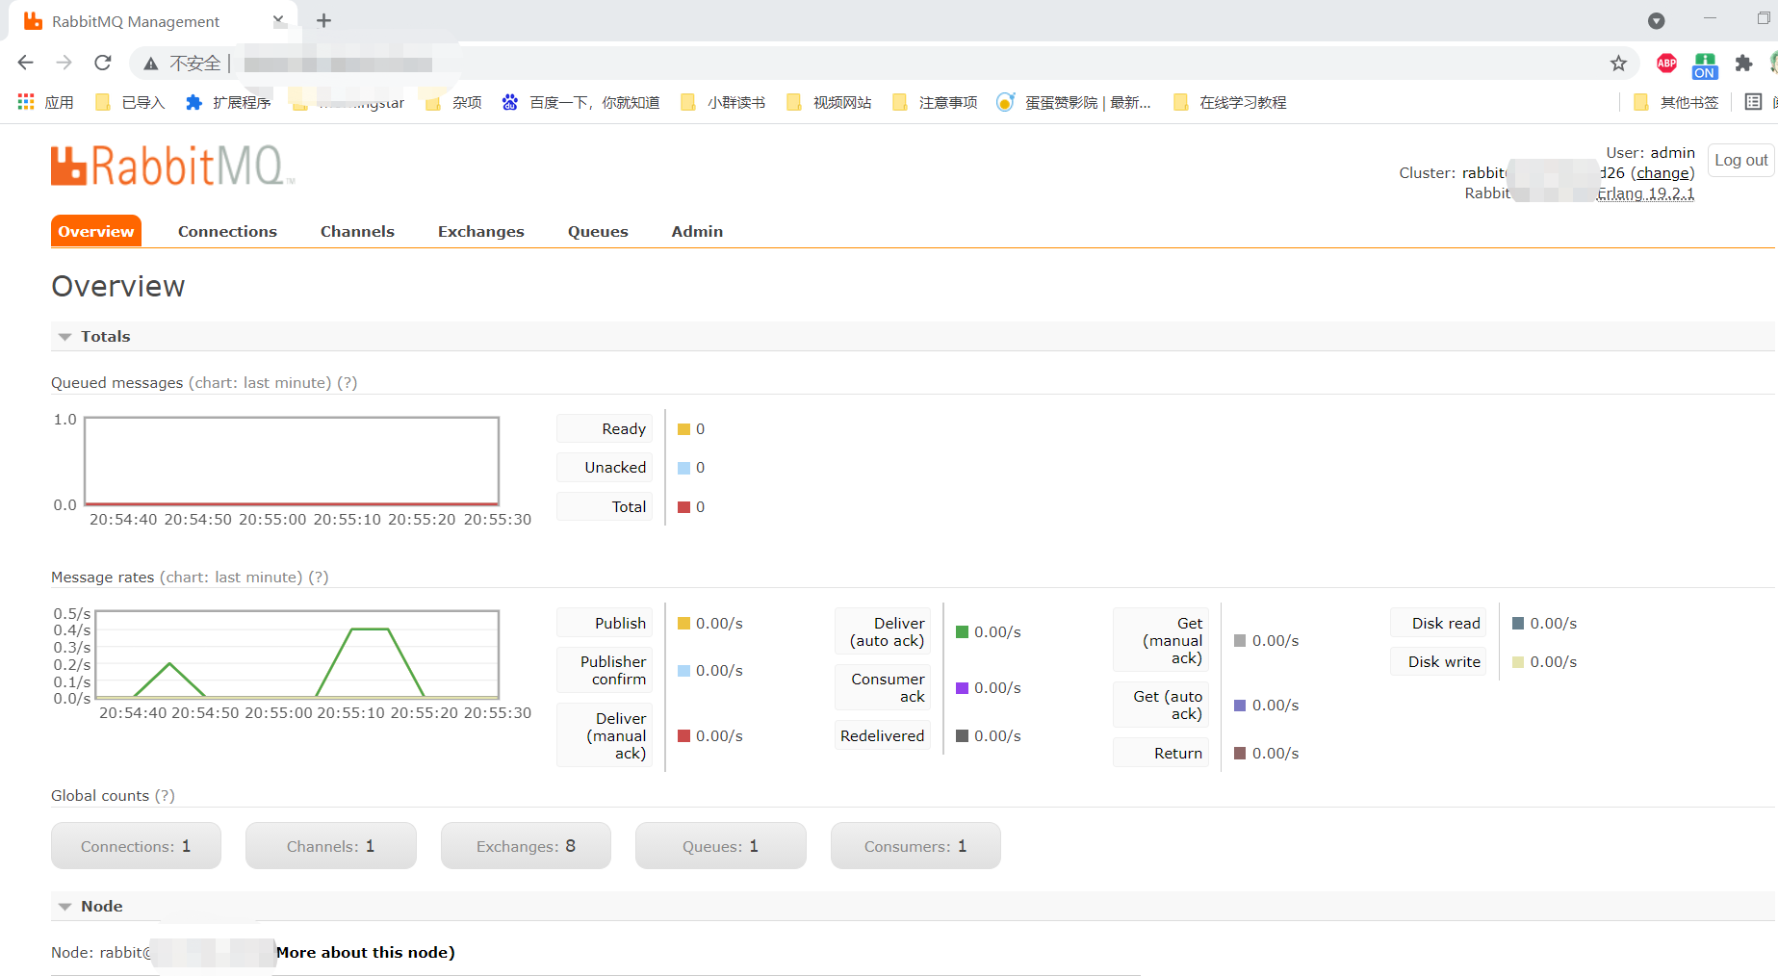The height and width of the screenshot is (976, 1778).
Task: Click the Connections: 1 count button
Action: (x=136, y=846)
